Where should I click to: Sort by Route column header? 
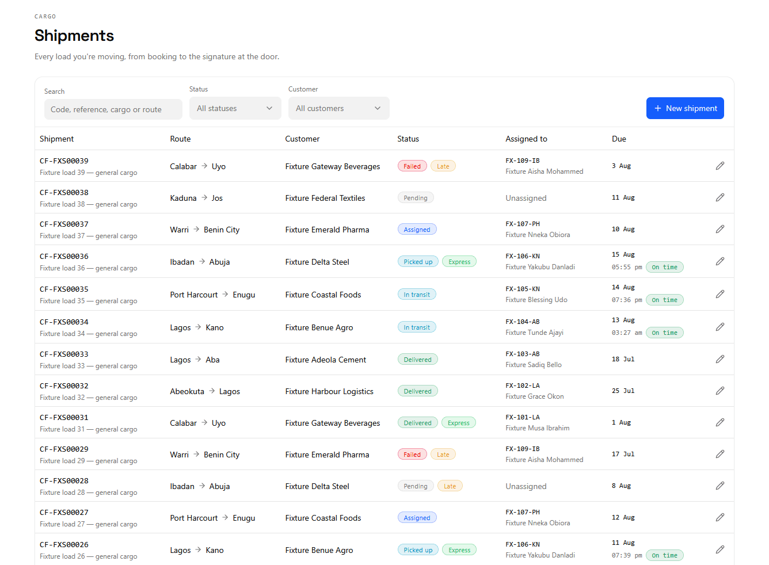(x=180, y=139)
